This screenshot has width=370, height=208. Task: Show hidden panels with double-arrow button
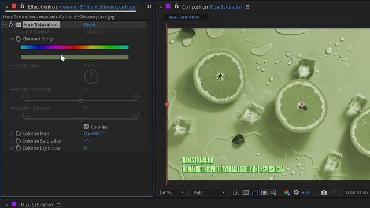[149, 6]
